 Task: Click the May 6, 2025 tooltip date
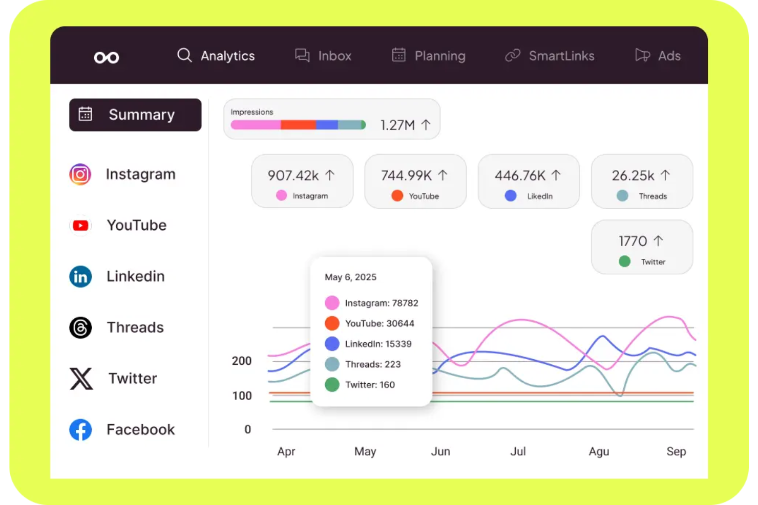pyautogui.click(x=350, y=277)
